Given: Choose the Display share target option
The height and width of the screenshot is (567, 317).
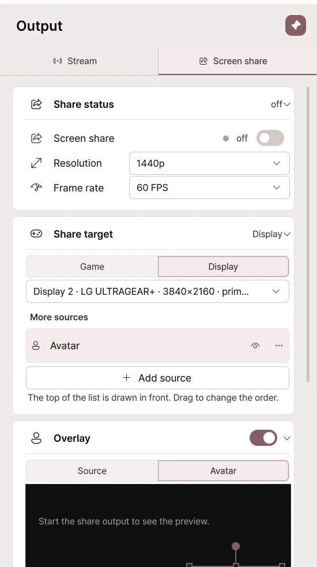Looking at the screenshot, I should tap(224, 266).
